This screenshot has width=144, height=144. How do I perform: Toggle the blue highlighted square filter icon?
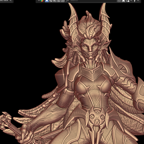(x=47, y=1)
